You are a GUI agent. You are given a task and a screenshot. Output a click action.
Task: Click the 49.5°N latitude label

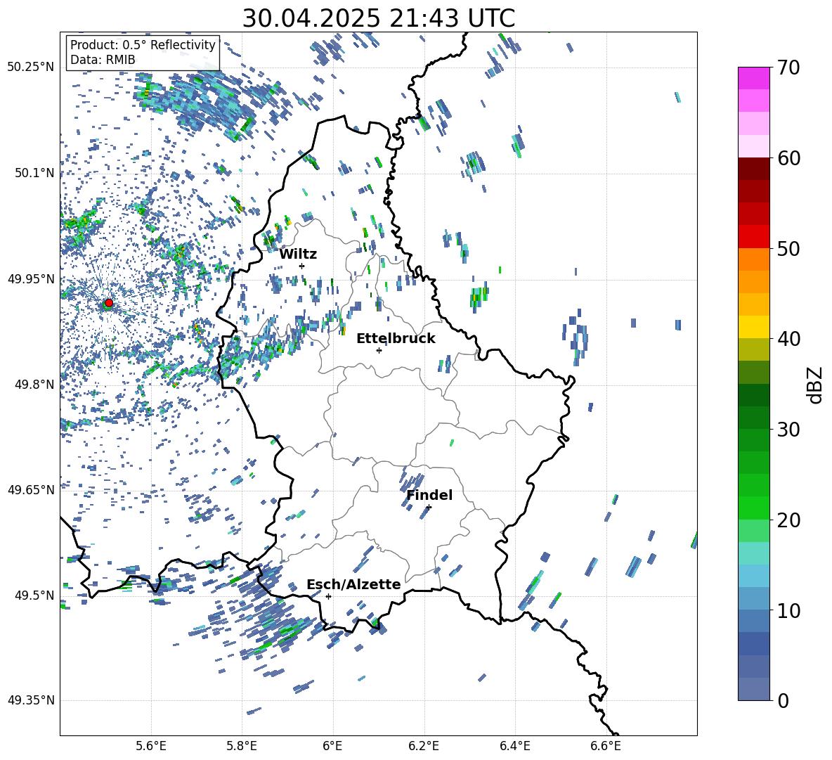point(34,595)
